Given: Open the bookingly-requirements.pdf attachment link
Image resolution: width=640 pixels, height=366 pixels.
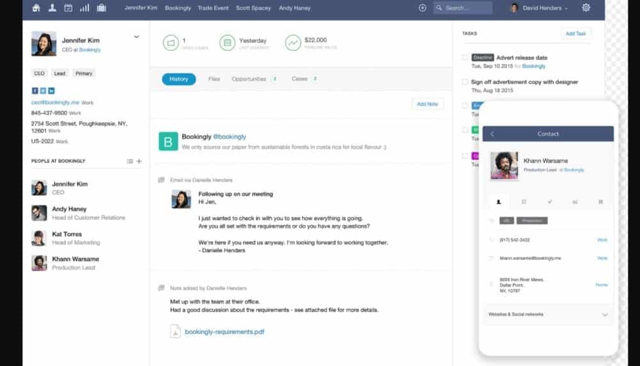Looking at the screenshot, I should click(224, 332).
